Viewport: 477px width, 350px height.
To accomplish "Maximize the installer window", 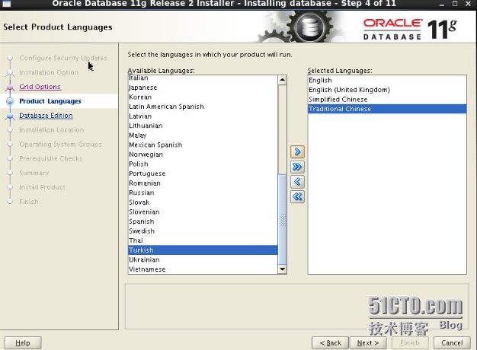I will click(455, 4).
